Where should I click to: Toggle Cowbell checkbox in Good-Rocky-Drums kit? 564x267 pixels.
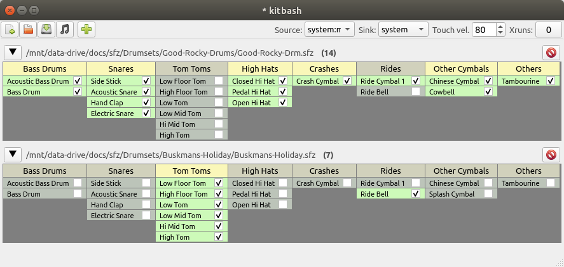(x=488, y=92)
